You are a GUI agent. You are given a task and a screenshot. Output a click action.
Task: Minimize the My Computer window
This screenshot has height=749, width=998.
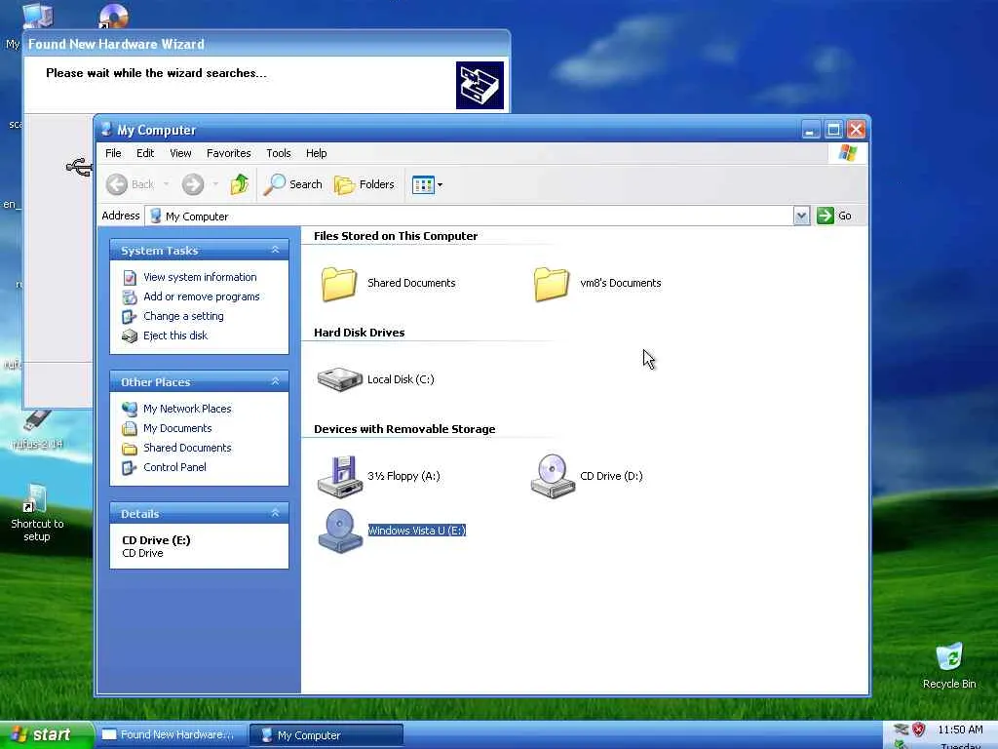(x=810, y=130)
